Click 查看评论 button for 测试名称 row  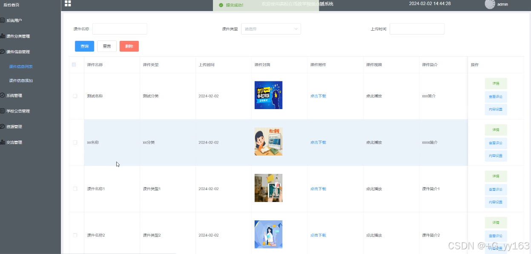tap(496, 97)
